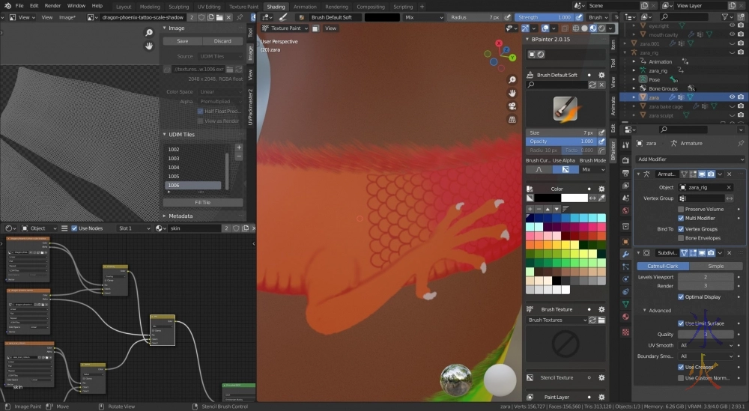Click the Opacity slider in BPainter

561,141
